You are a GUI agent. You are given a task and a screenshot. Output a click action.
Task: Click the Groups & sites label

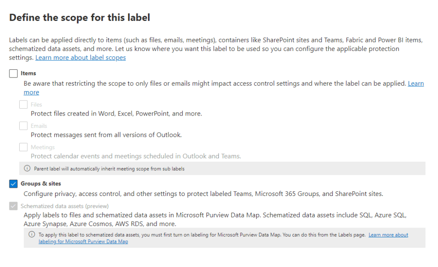[41, 184]
